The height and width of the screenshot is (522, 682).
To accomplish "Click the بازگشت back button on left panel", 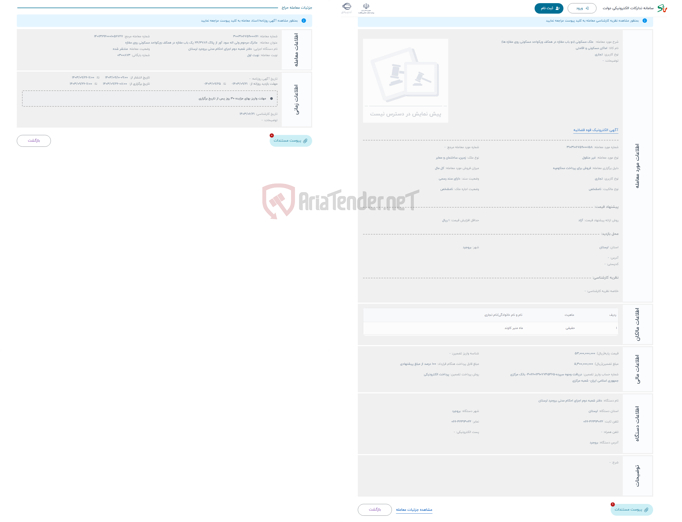I will pyautogui.click(x=34, y=140).
